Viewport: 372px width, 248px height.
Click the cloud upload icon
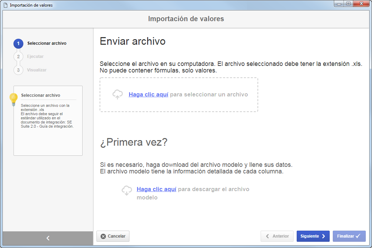point(117,94)
